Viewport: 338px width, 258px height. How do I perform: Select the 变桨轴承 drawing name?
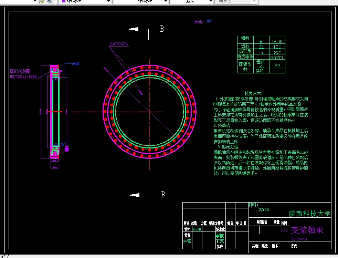tap(307, 230)
